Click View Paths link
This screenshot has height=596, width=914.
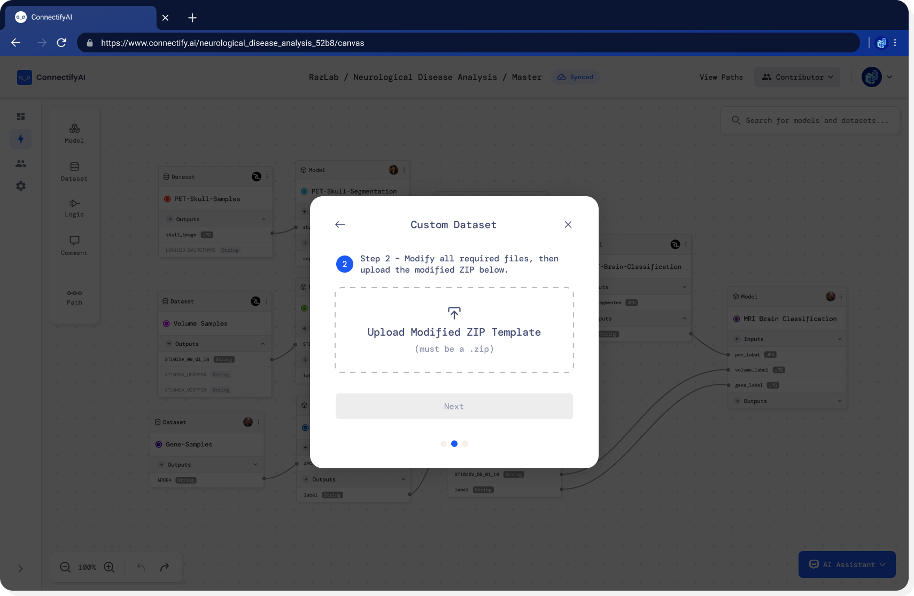721,78
